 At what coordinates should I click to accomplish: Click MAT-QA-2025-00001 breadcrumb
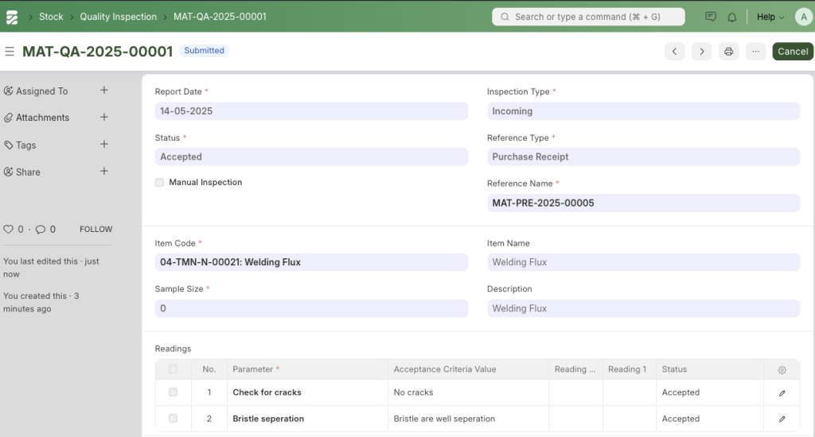click(220, 17)
